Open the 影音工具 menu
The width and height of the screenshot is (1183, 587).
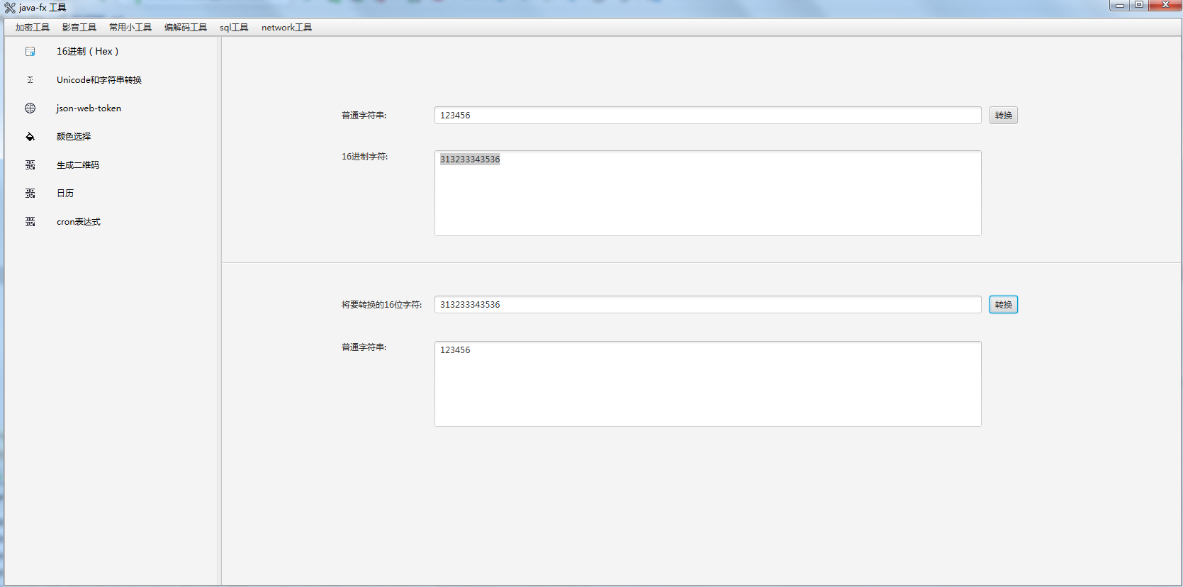[79, 28]
